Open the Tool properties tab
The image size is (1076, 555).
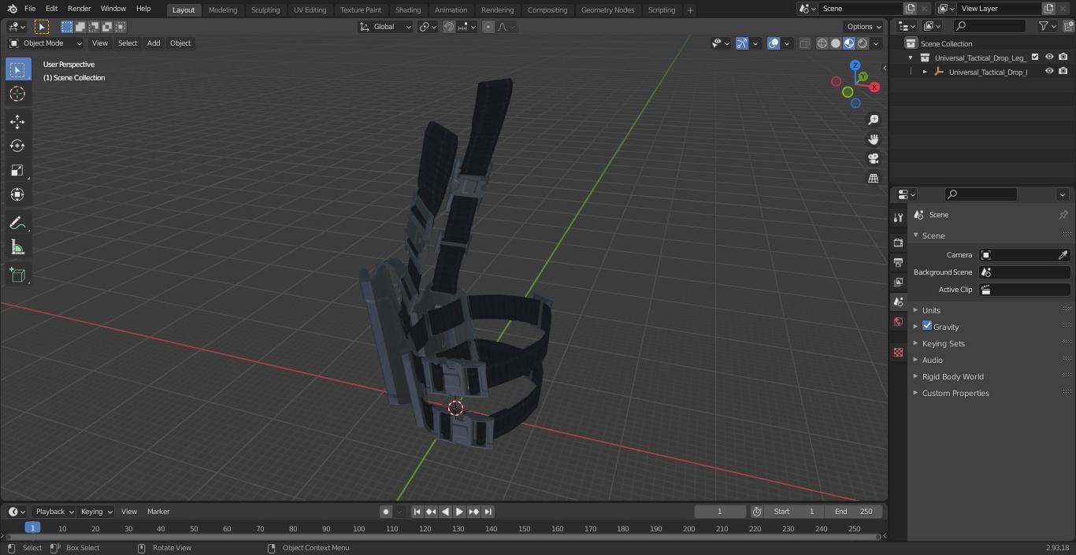pyautogui.click(x=898, y=217)
